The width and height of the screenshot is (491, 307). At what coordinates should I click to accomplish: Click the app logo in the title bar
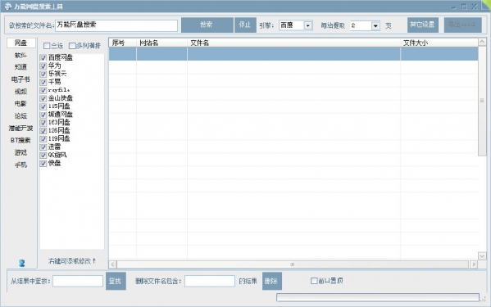point(8,6)
